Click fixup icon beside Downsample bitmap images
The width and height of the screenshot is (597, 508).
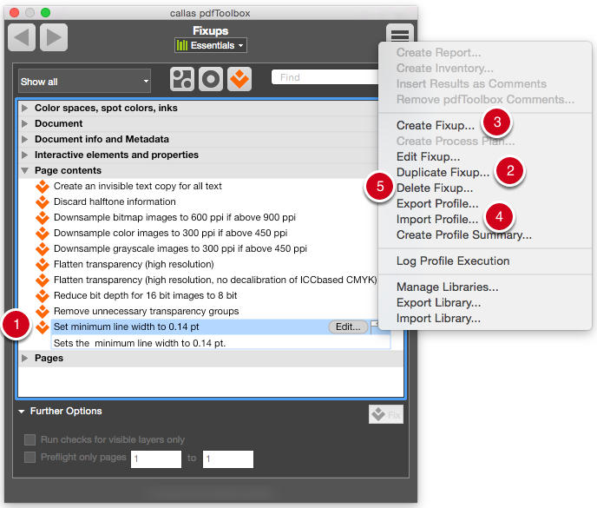43,218
